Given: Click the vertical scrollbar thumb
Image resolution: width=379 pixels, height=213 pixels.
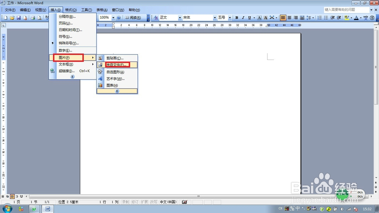Looking at the screenshot, I should (x=376, y=67).
